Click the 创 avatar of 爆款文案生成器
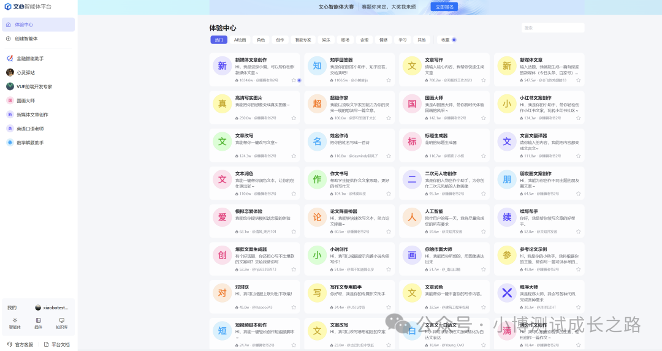 [222, 255]
